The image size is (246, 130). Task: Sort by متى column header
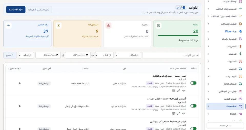point(124,68)
